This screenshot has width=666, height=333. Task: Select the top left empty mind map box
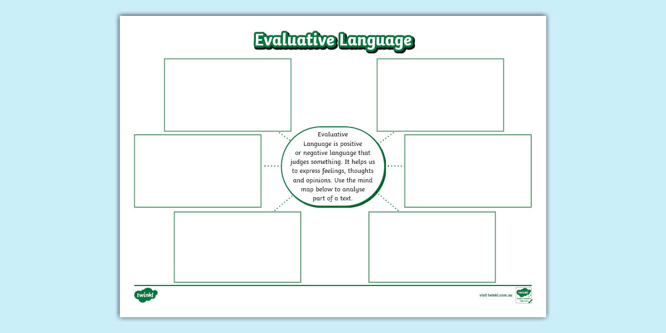[227, 95]
